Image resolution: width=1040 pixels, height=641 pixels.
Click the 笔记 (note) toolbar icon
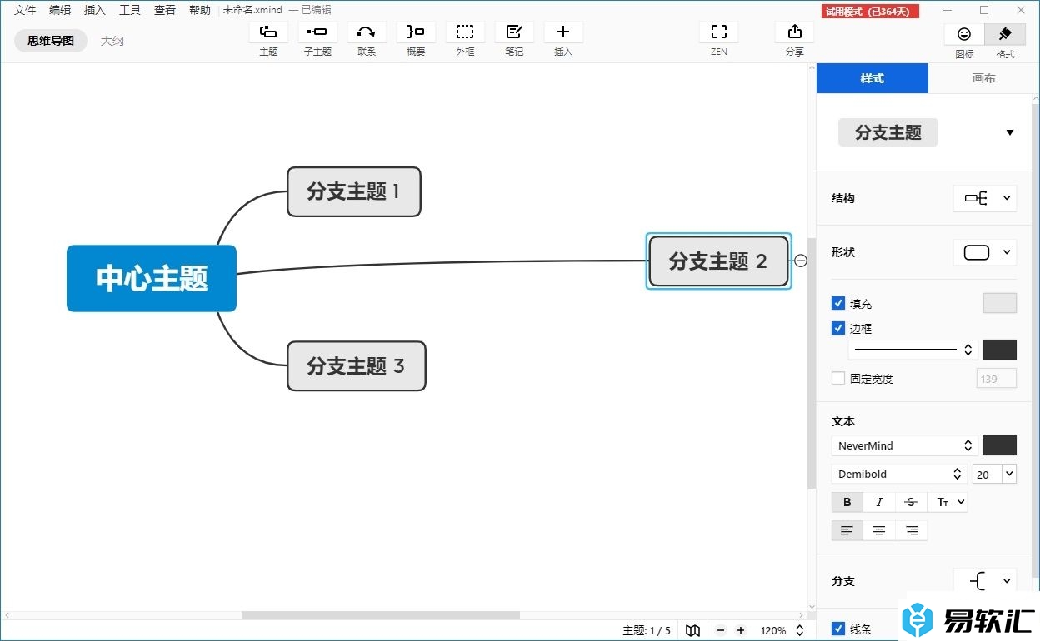click(x=514, y=32)
